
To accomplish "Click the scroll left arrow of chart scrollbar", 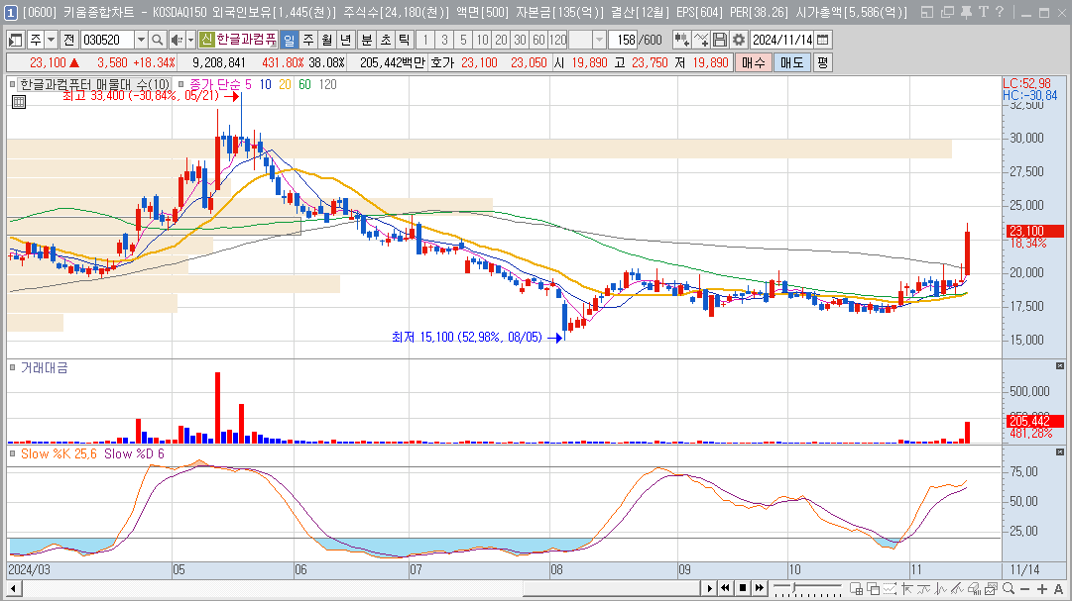I will (x=13, y=589).
